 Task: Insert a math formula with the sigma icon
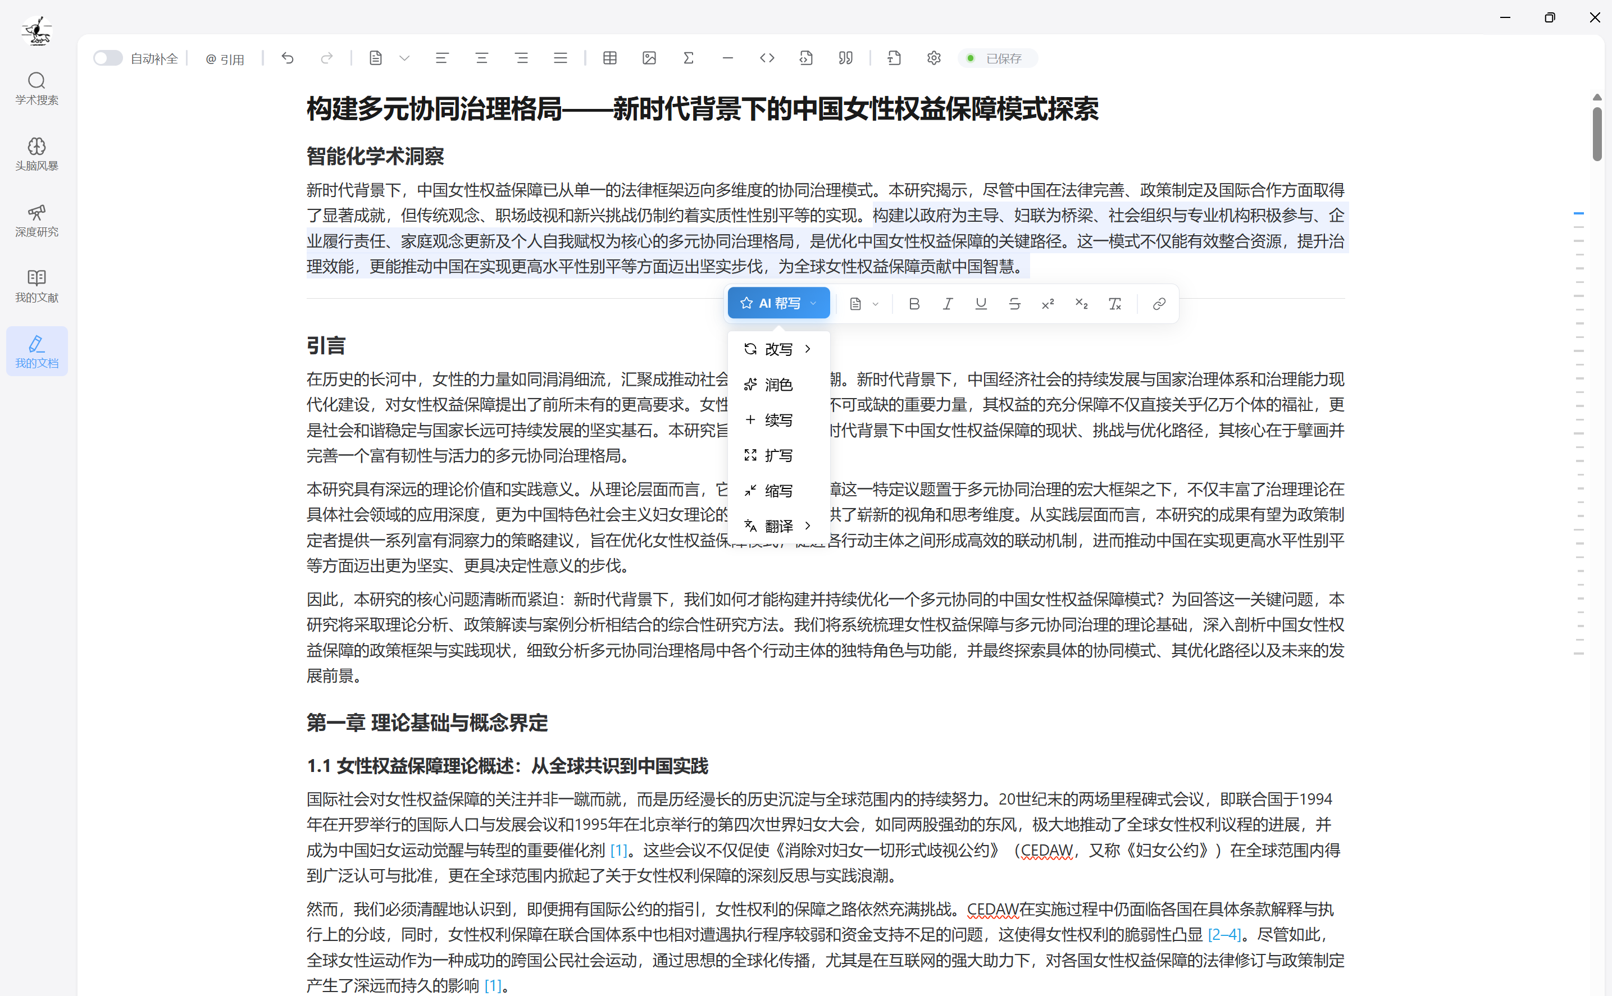689,58
